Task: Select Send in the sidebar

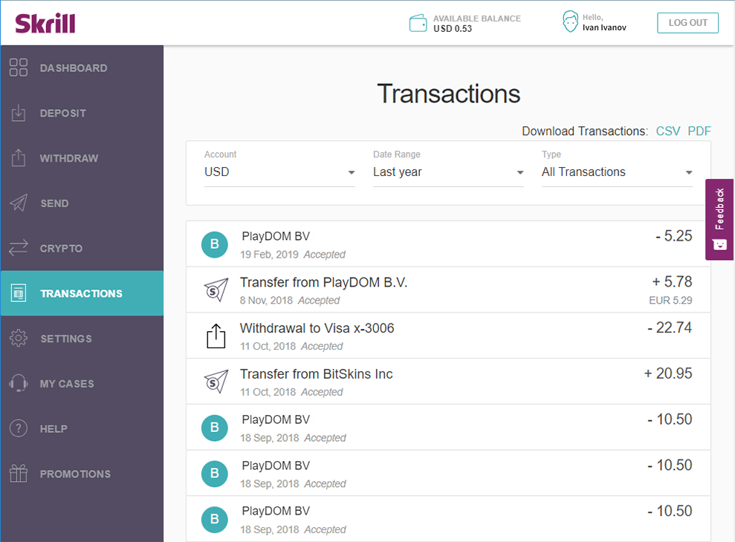Action: (x=82, y=203)
